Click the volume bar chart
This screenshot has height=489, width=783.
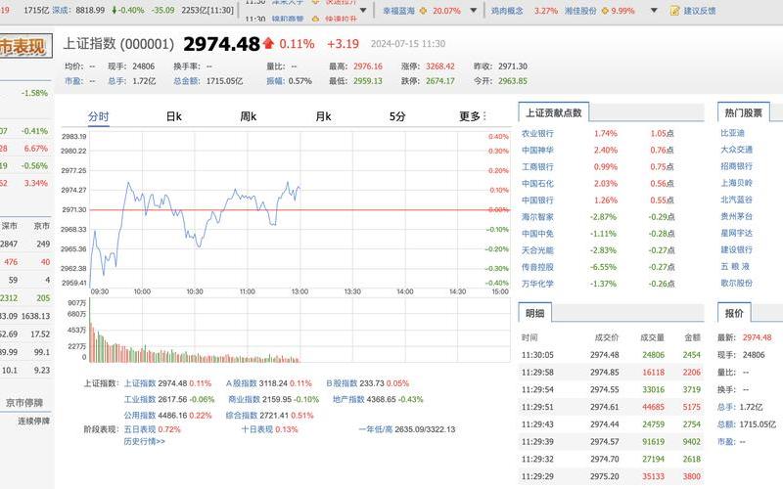(x=299, y=331)
